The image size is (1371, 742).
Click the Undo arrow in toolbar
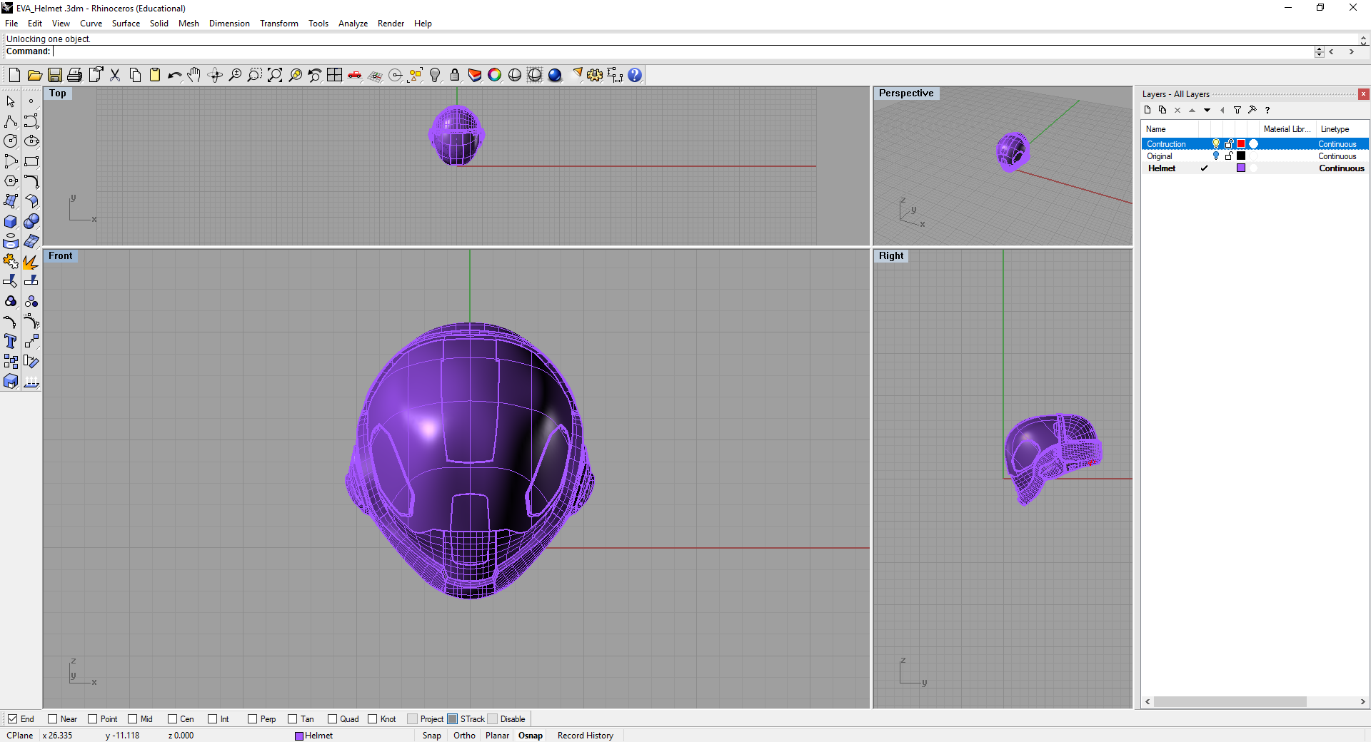click(x=174, y=75)
